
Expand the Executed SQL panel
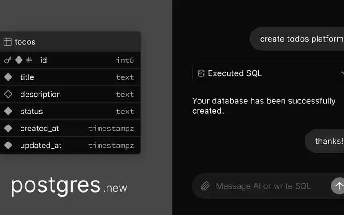coord(268,73)
